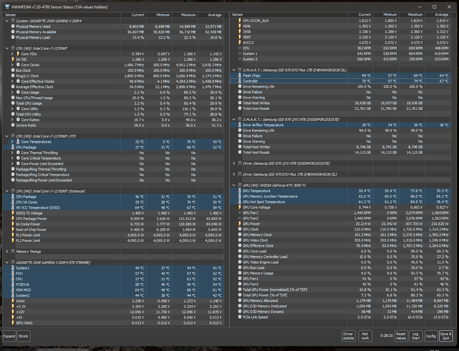This screenshot has height=351, width=459.
Task: Open the Network button
Action: coord(365,336)
